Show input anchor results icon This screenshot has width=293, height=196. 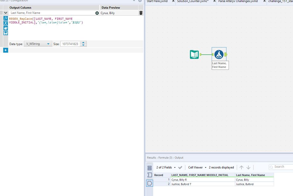click(150, 175)
